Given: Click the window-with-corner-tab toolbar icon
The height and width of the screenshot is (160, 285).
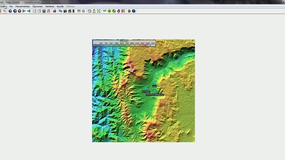Looking at the screenshot, I should click(x=39, y=11).
